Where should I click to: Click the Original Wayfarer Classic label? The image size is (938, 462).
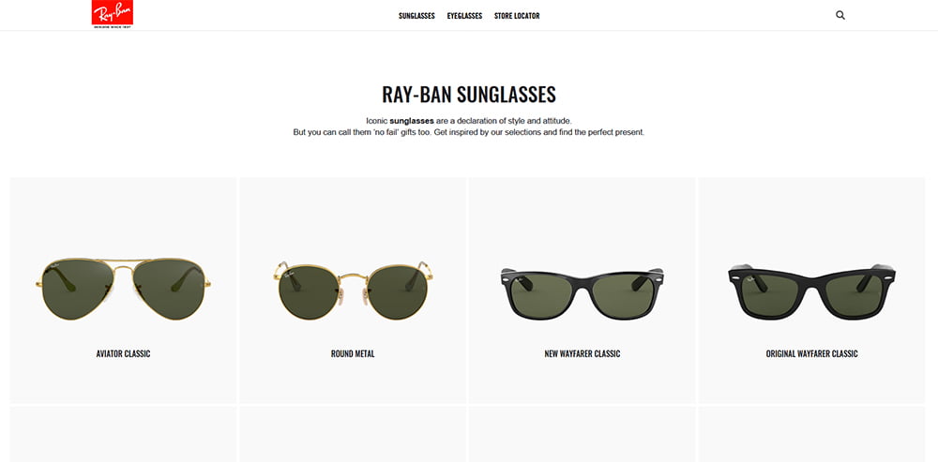(811, 354)
